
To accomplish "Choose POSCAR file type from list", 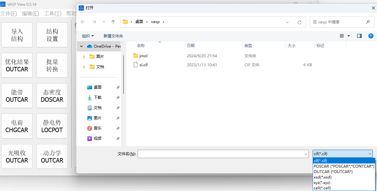I will click(344, 166).
